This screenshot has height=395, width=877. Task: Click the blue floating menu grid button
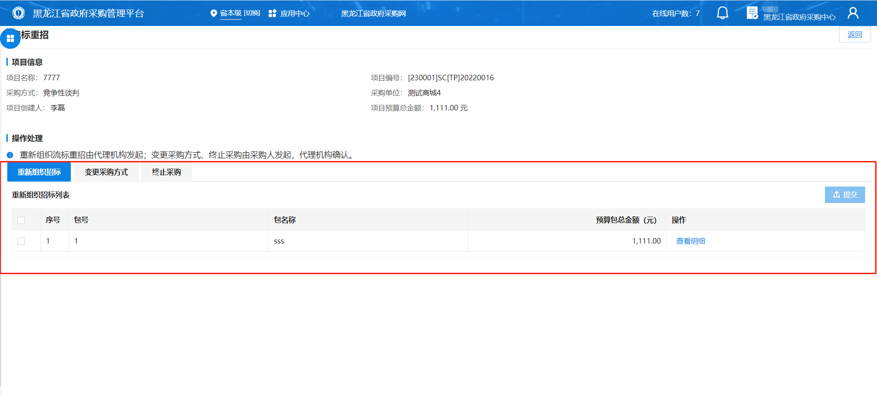[x=10, y=38]
